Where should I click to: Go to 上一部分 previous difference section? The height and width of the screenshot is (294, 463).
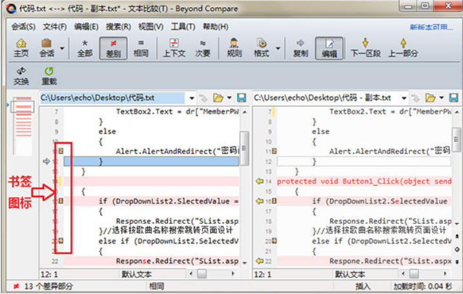pos(403,48)
